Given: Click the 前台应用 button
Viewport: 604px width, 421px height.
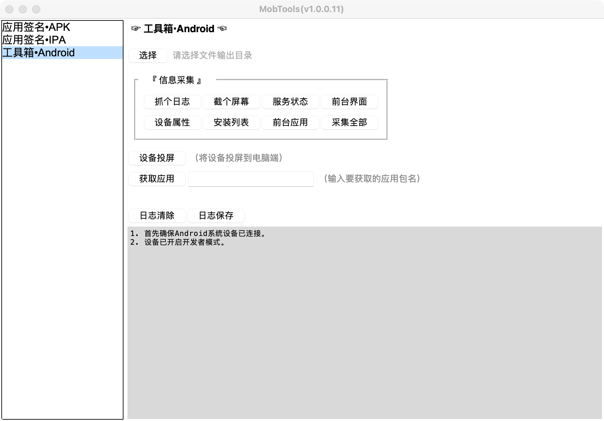Looking at the screenshot, I should coord(290,122).
